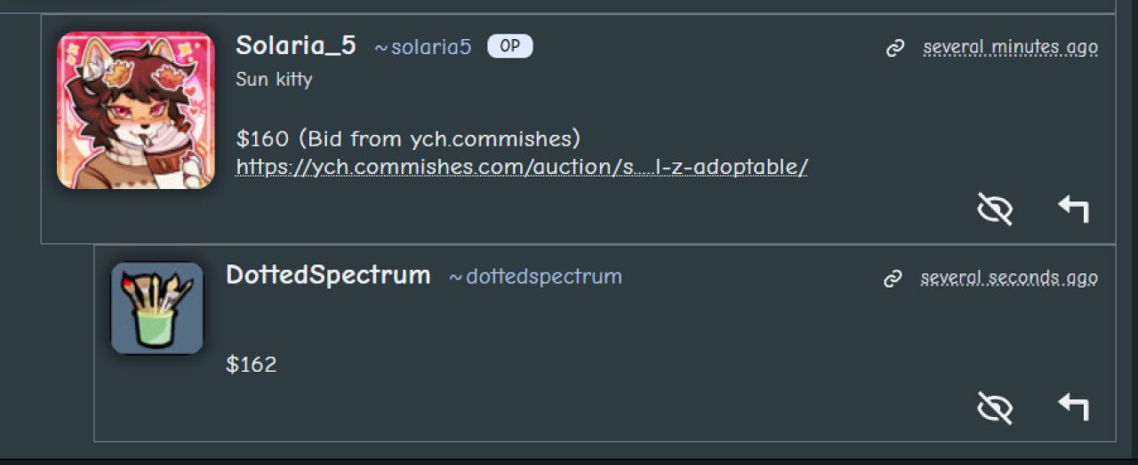1138x465 pixels.
Task: Open the ych.commishes.com auction link
Action: 521,167
